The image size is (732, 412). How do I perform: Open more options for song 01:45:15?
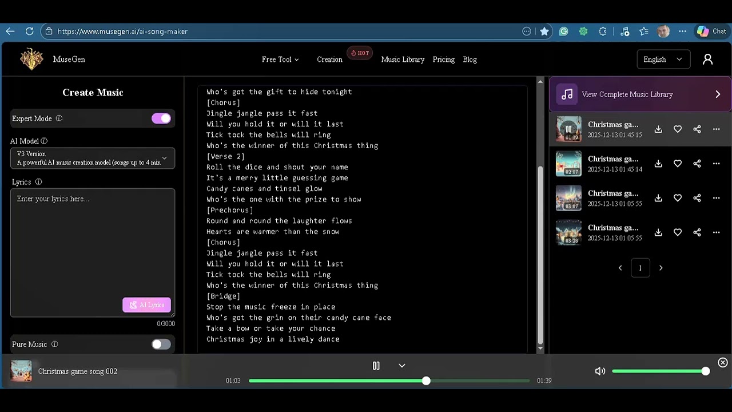[716, 129]
